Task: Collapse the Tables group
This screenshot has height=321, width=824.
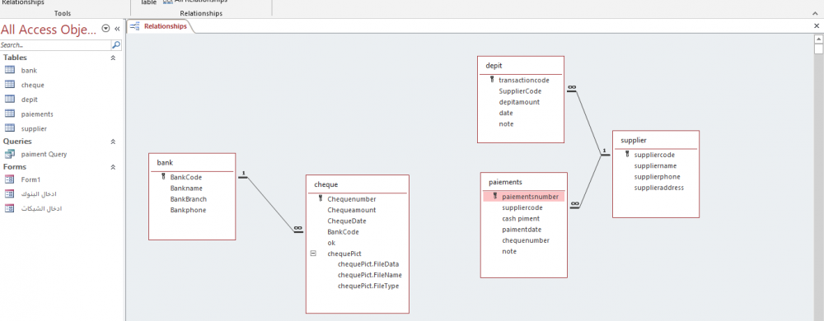Action: tap(112, 58)
